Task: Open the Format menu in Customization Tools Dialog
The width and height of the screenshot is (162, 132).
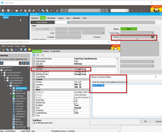Action: (x=10, y=46)
